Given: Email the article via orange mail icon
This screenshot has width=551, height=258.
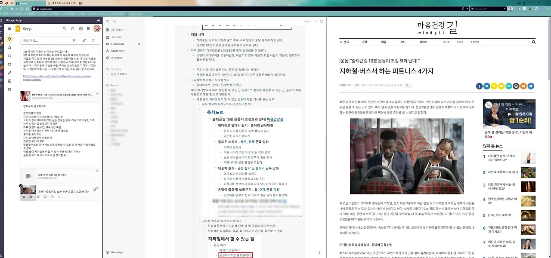Looking at the screenshot, I should [523, 86].
